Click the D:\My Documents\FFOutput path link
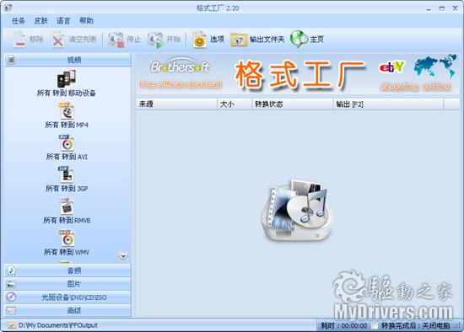The height and width of the screenshot is (332, 464). (x=57, y=325)
